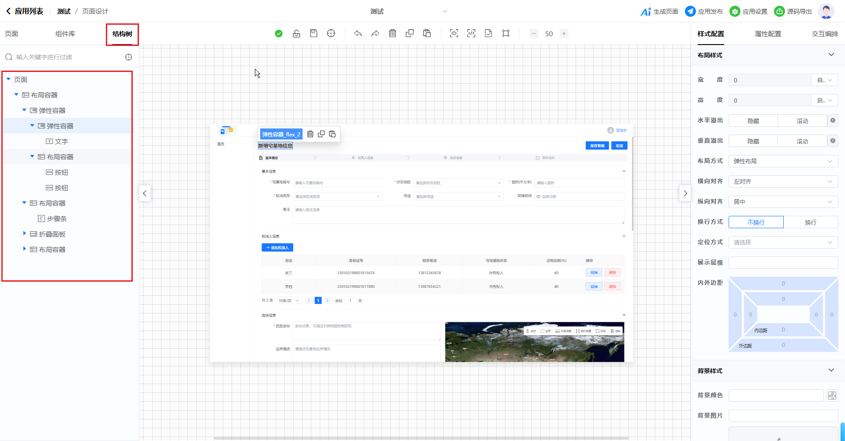Screen dimensions: 845x441
Task: Set 水平溢出 to 隐藏
Action: [x=753, y=121]
